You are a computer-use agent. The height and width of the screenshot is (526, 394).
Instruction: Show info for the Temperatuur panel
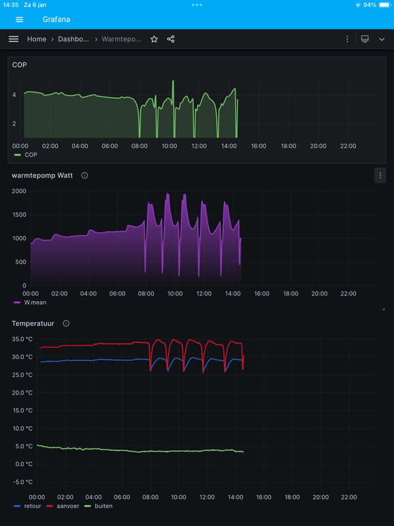(66, 323)
